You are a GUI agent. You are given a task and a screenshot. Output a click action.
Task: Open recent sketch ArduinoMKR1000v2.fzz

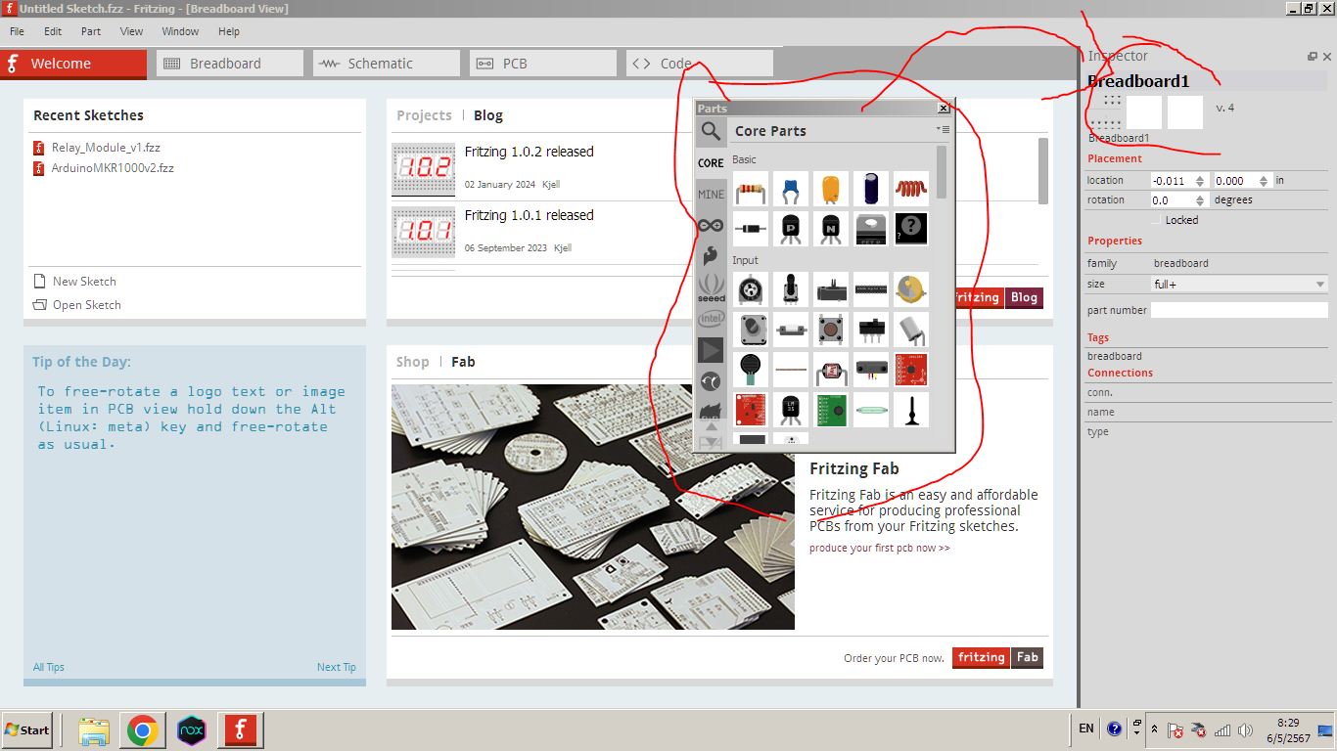pos(113,168)
